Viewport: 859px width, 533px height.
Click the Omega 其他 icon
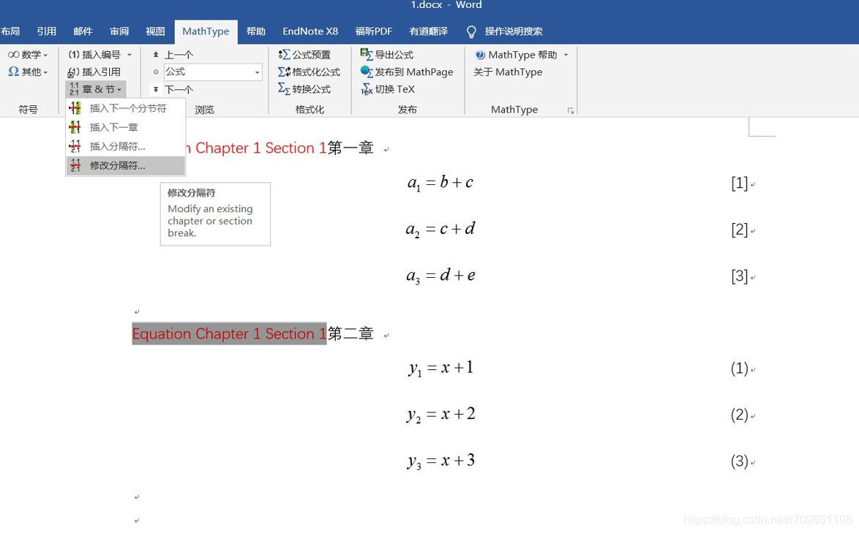(x=13, y=72)
